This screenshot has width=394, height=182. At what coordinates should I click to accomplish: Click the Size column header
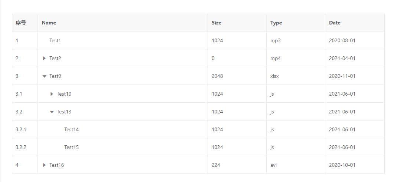coord(216,23)
